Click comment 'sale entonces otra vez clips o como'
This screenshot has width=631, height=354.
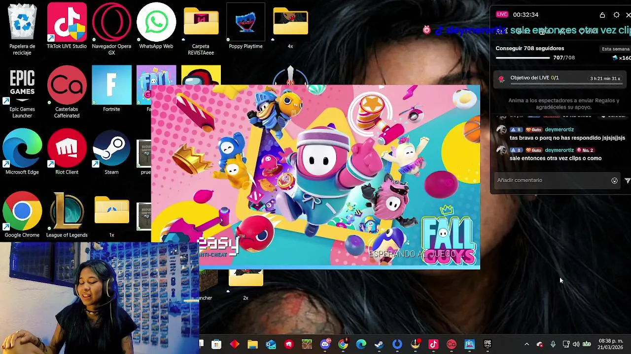[x=556, y=158]
